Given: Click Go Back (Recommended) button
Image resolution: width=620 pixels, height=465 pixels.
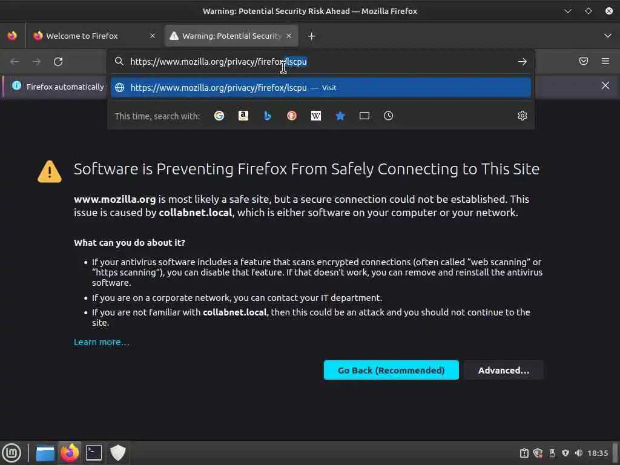Looking at the screenshot, I should [391, 370].
